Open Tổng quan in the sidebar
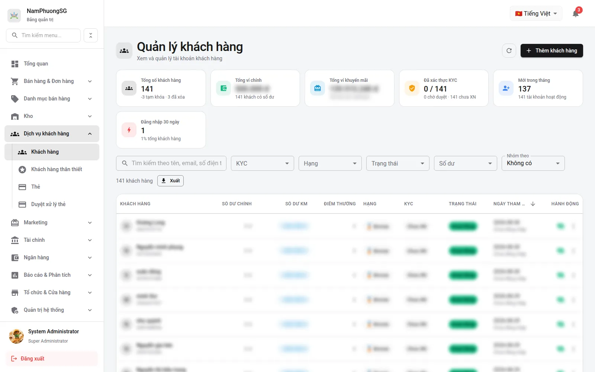Viewport: 595px width, 372px height. point(52,64)
